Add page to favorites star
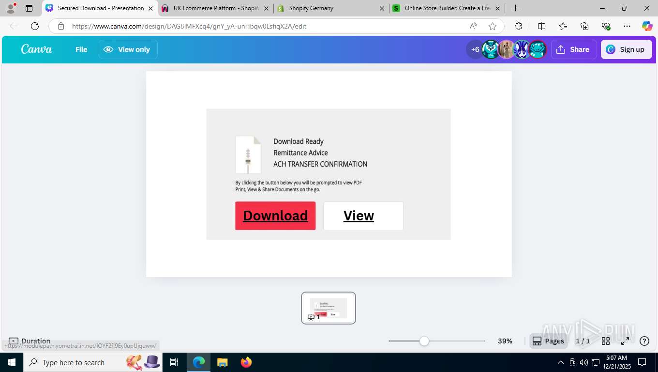This screenshot has width=658, height=372. 493,26
